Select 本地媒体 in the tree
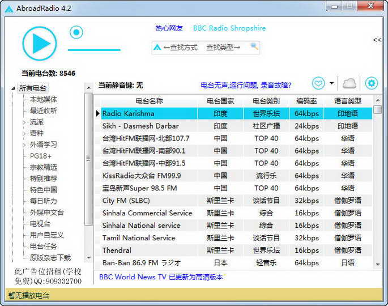The height and width of the screenshot is (306, 388). [43, 100]
